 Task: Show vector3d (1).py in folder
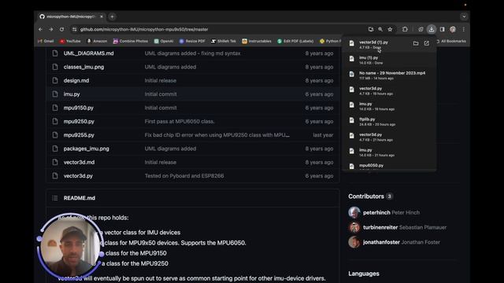(416, 43)
